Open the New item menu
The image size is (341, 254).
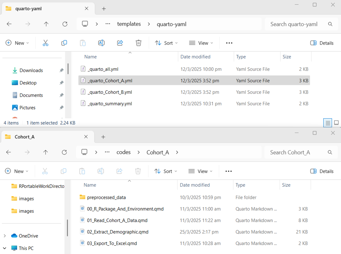17,43
